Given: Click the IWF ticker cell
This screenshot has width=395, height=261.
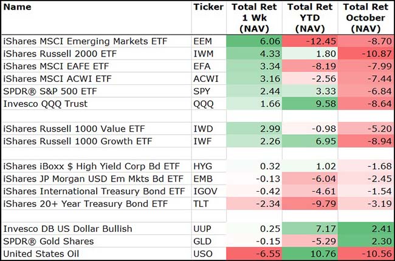Looking at the screenshot, I should coord(202,141).
